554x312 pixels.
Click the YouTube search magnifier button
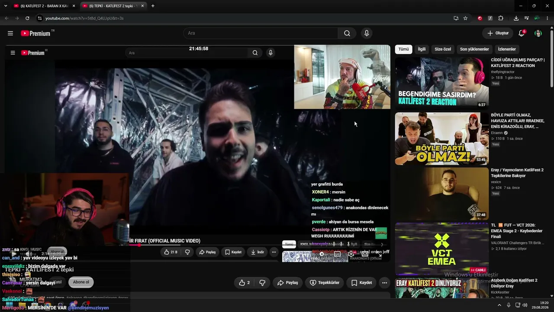[347, 33]
